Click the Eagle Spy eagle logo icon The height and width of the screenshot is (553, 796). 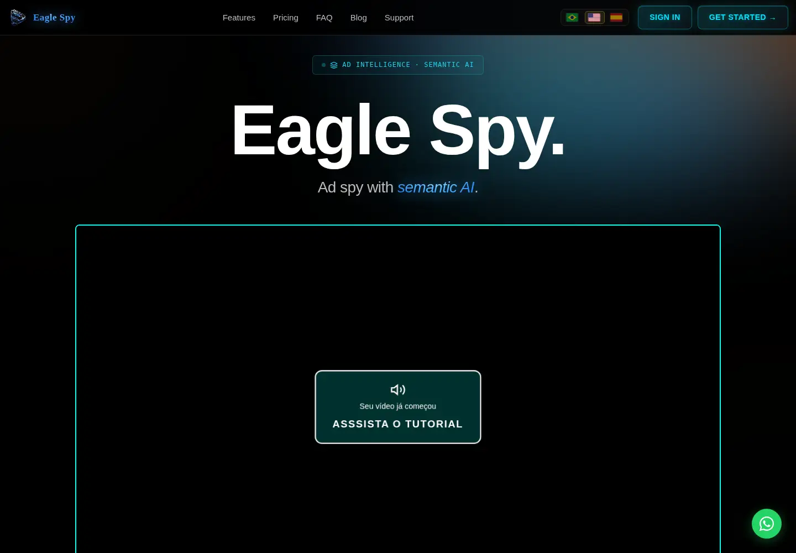(x=18, y=17)
